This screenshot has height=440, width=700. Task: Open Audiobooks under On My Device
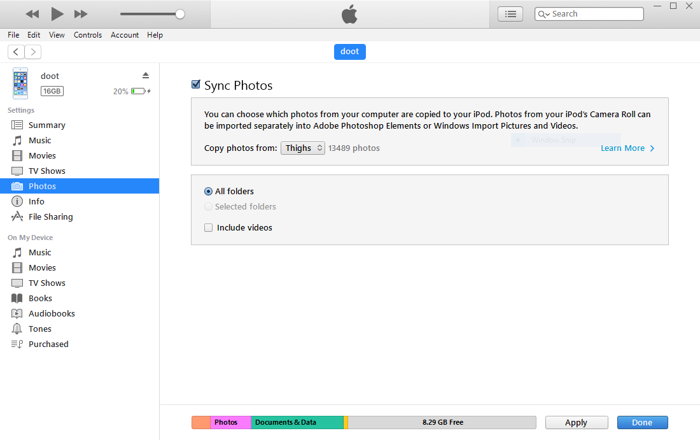tap(52, 314)
